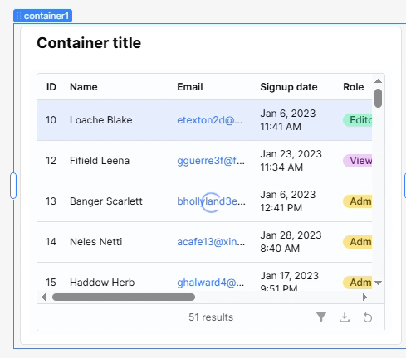Select the container1 label tag
Image resolution: width=406 pixels, height=358 pixels.
pyautogui.click(x=43, y=16)
